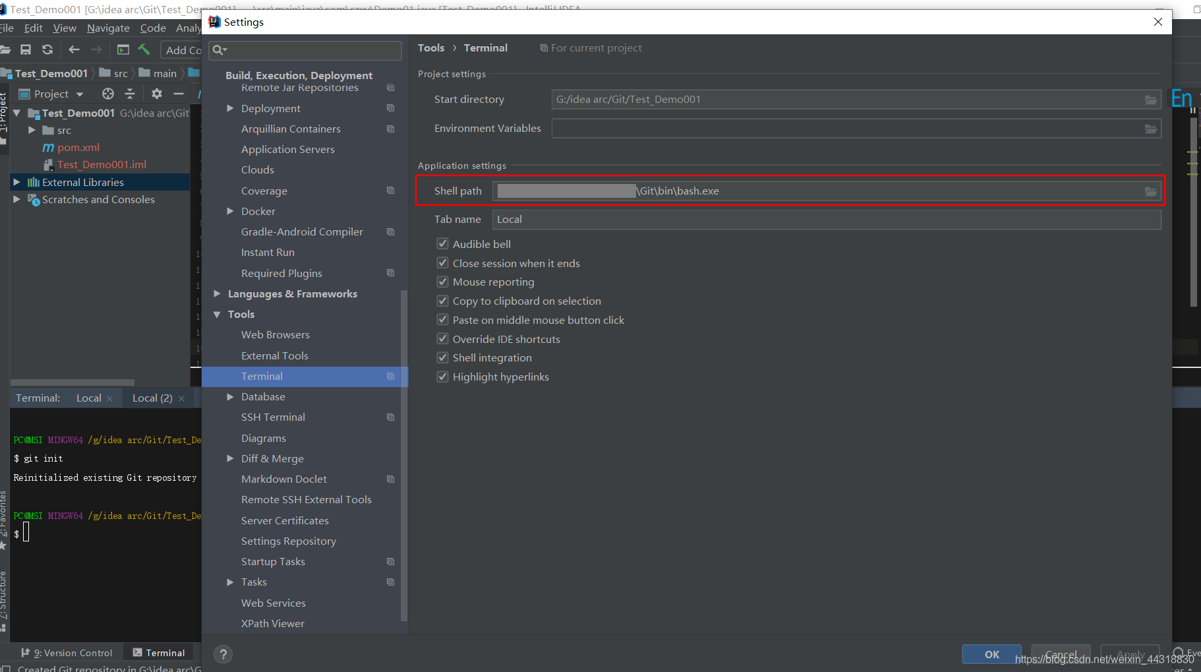Screen dimensions: 1201x672
Task: Click the run configuration edit icon
Action: [123, 49]
